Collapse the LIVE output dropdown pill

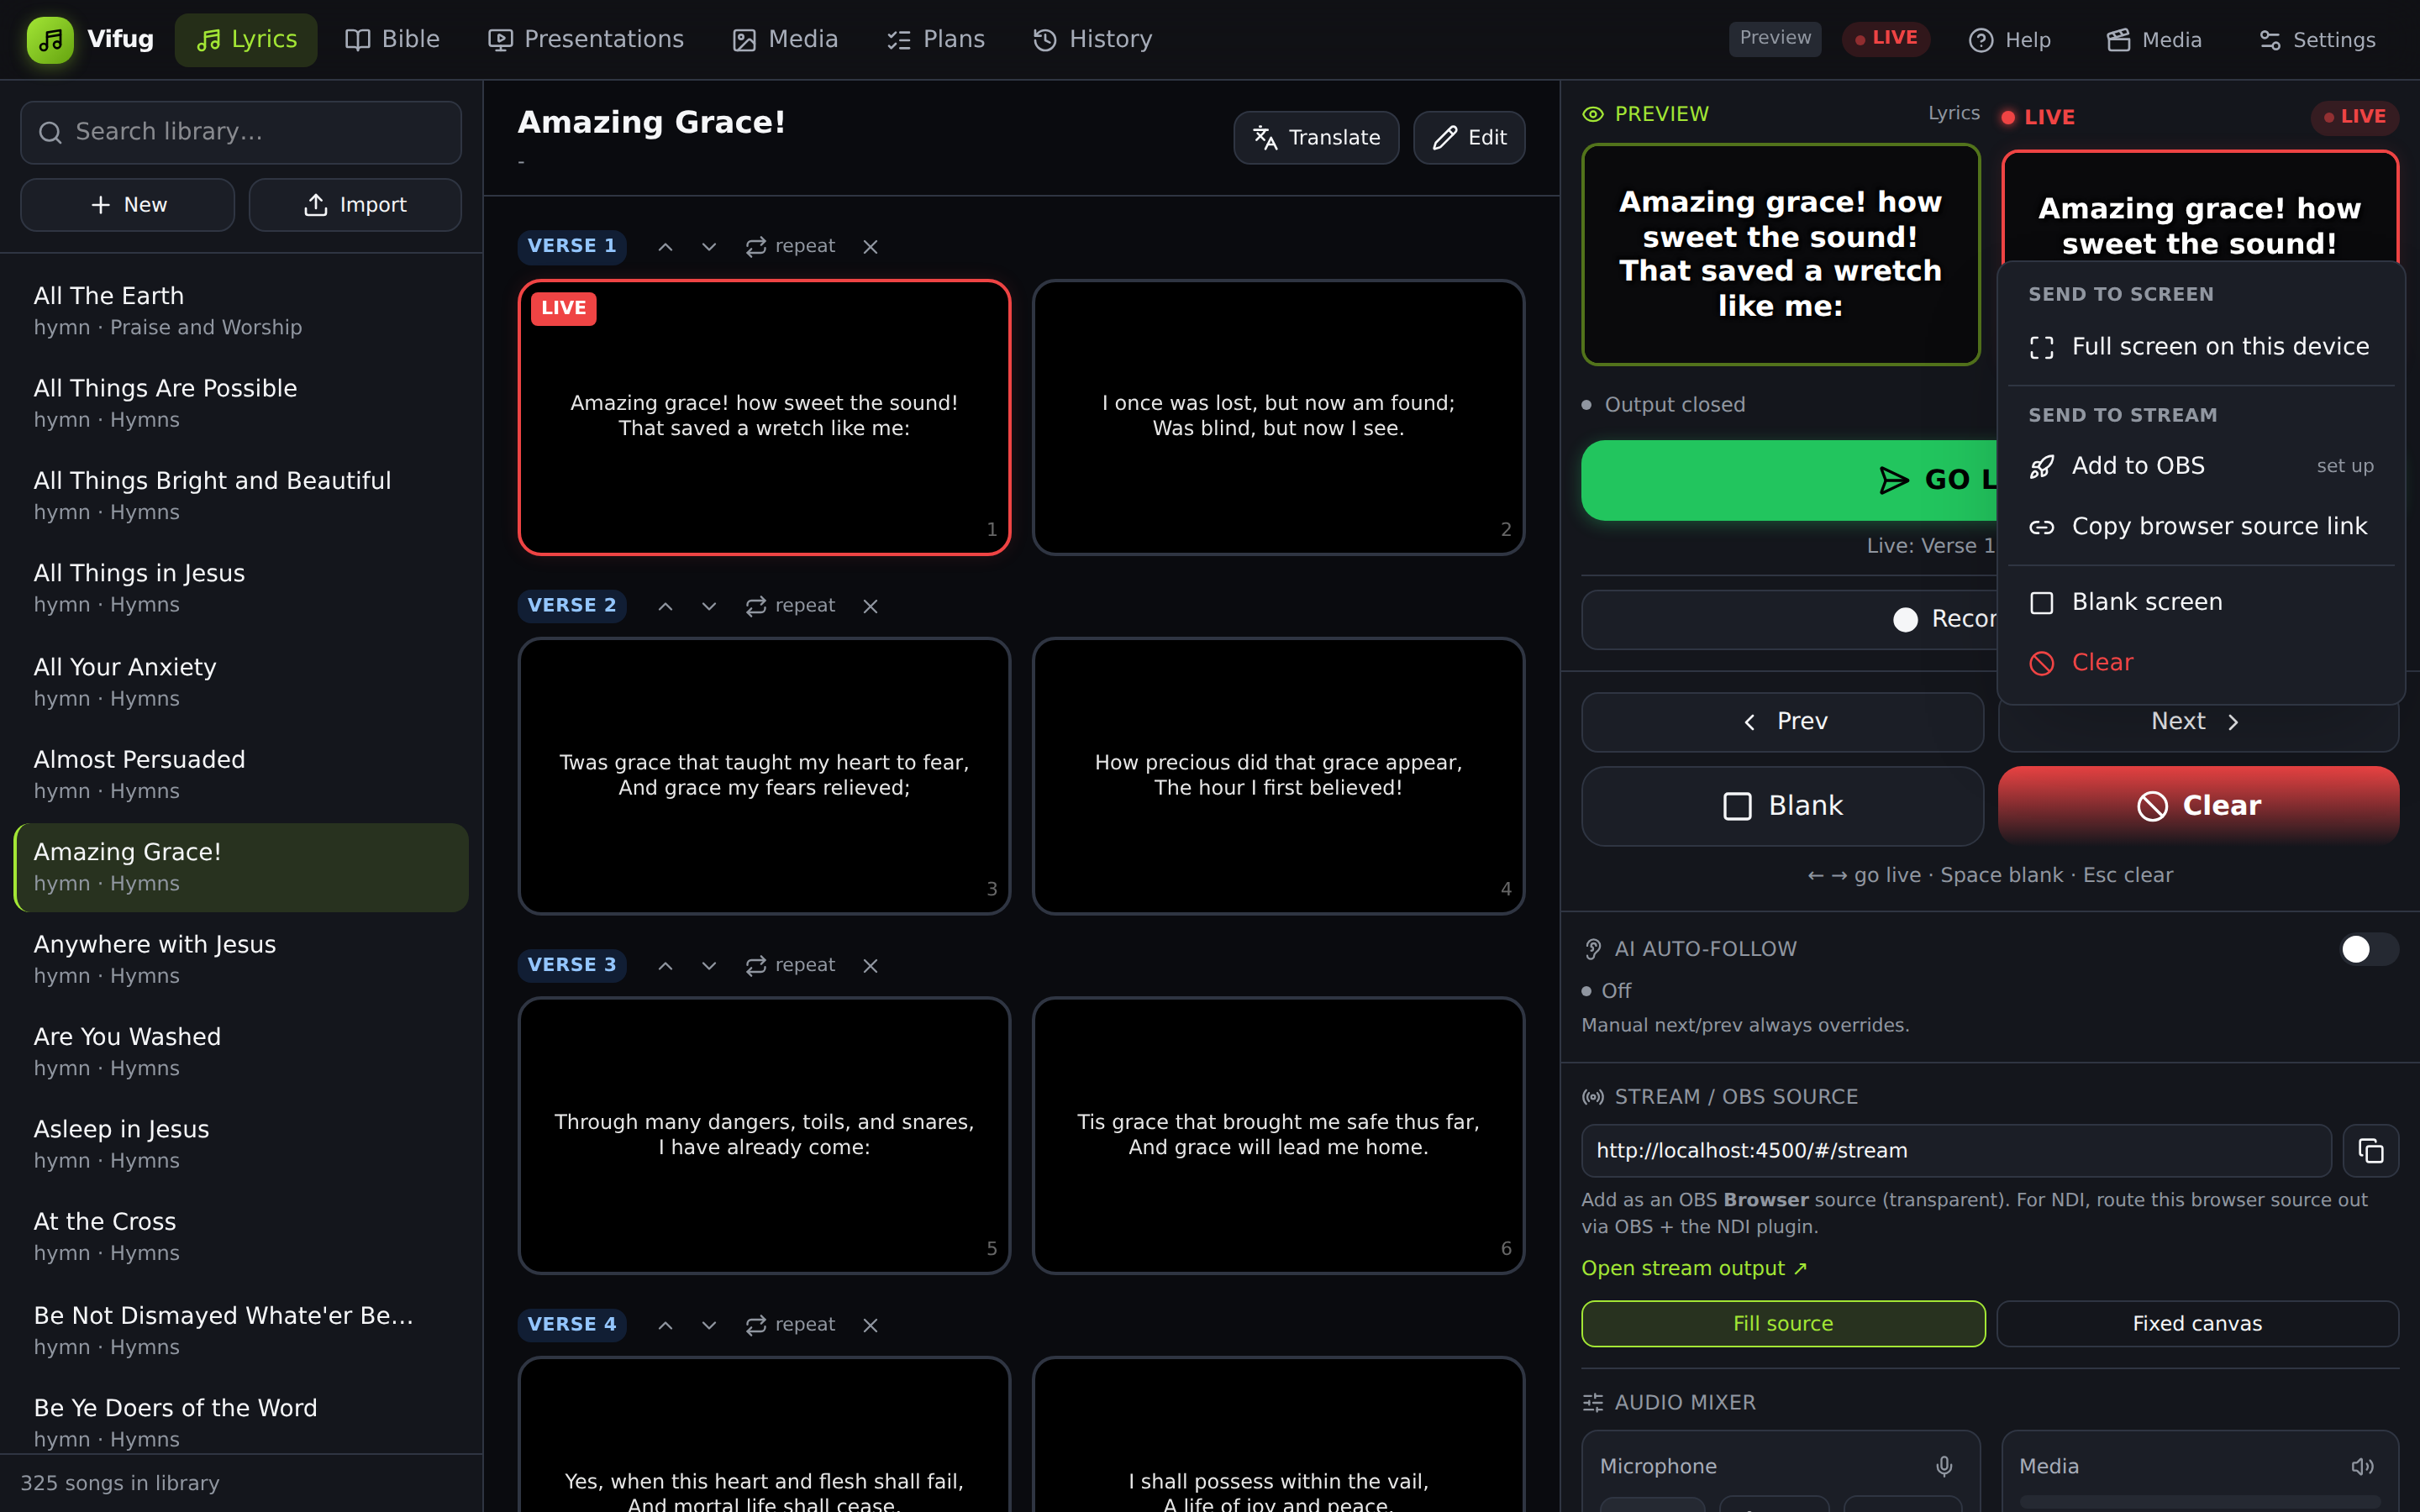pyautogui.click(x=2354, y=117)
